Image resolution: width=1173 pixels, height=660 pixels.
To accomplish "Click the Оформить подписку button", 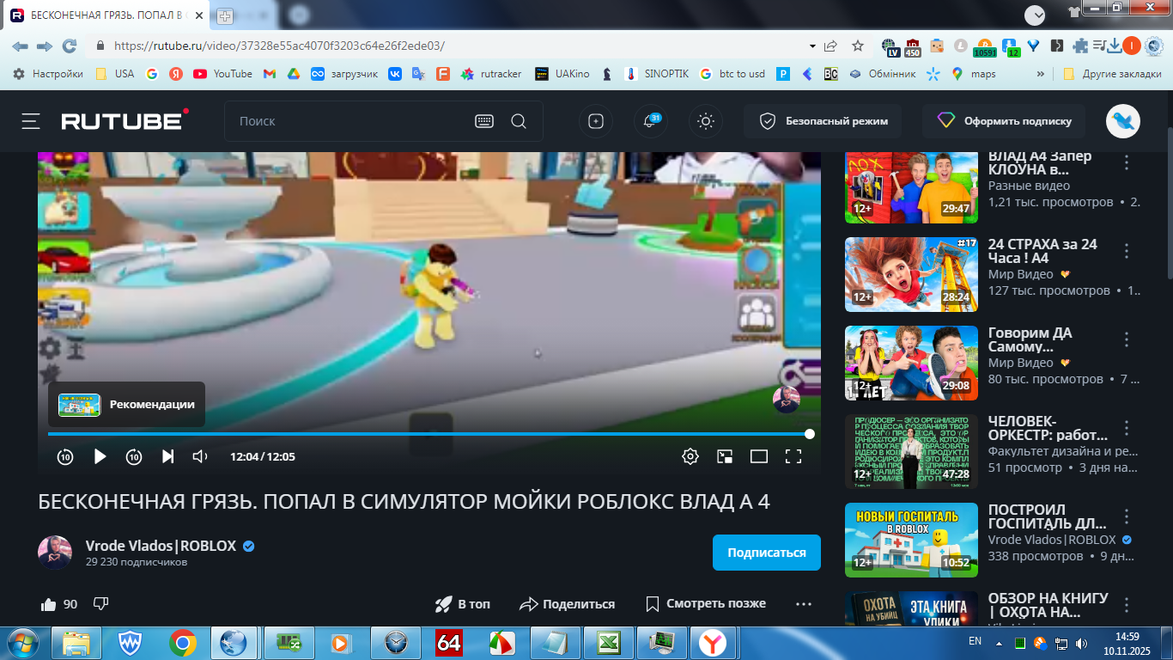I will (1004, 121).
